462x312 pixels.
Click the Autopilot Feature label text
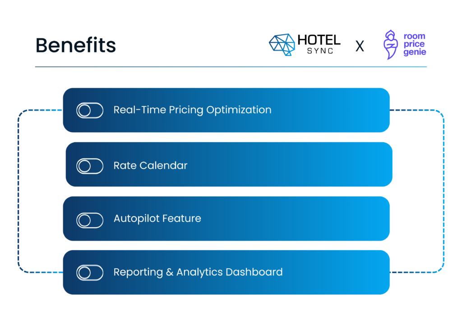click(157, 219)
